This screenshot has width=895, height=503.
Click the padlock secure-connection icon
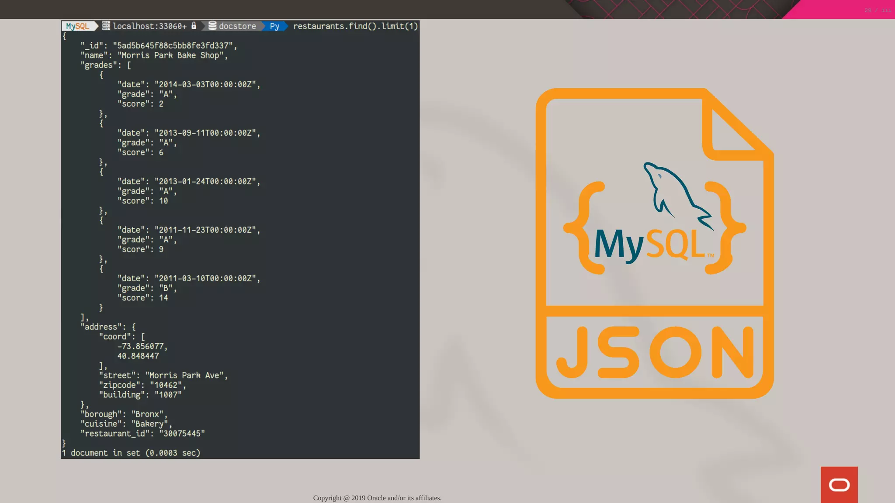click(194, 26)
